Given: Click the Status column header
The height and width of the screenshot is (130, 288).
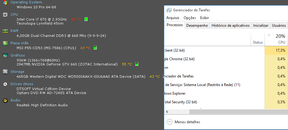Looking at the screenshot, I should pyautogui.click(x=258, y=39).
